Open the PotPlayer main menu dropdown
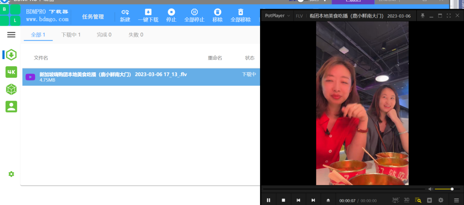 point(277,16)
